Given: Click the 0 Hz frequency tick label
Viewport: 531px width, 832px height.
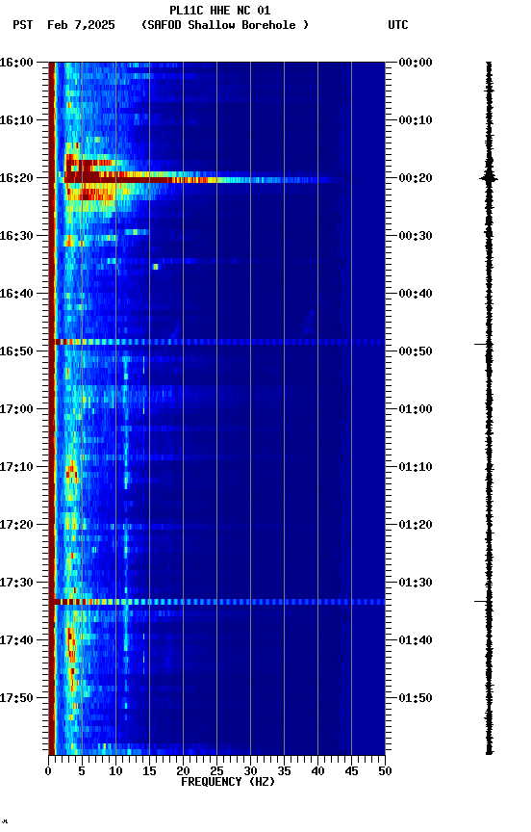Looking at the screenshot, I should (x=48, y=771).
